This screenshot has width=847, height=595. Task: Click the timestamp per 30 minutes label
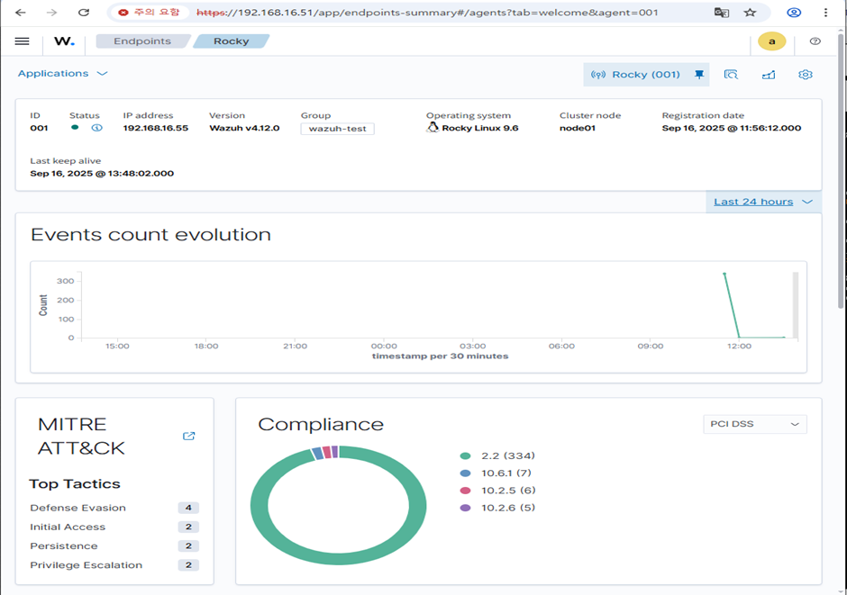(x=440, y=356)
